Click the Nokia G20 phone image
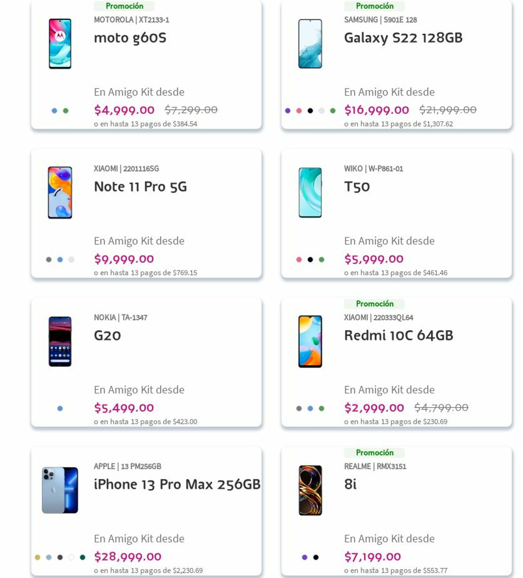The width and height of the screenshot is (523, 578). point(60,341)
